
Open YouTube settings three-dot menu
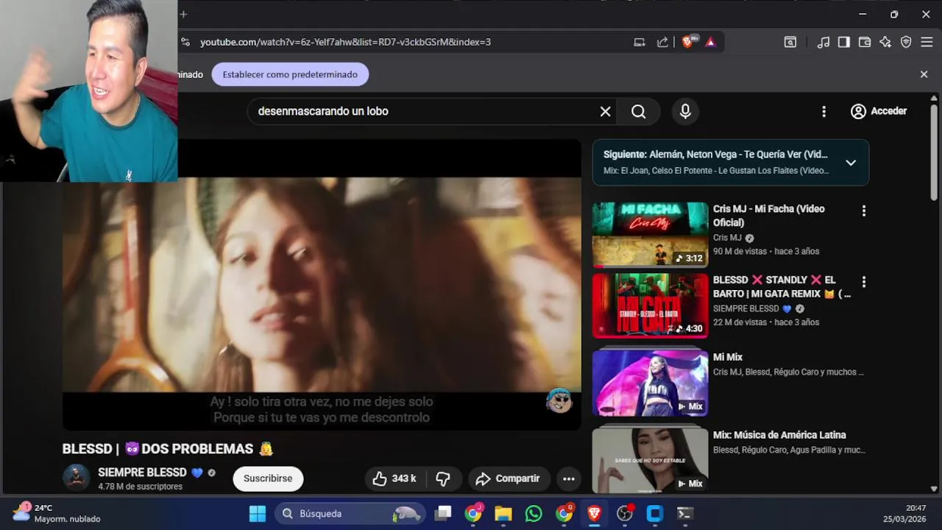[x=824, y=111]
